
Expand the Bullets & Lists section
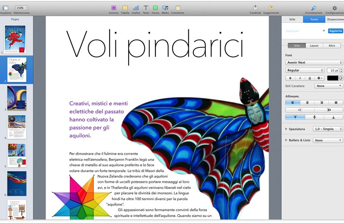[286, 140]
